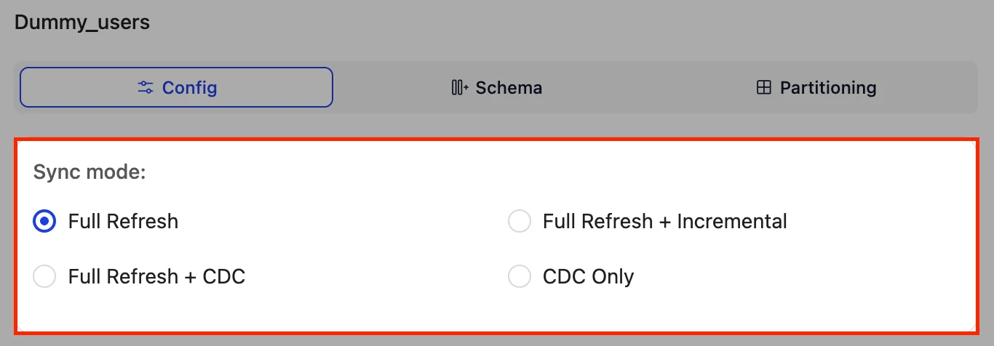Click the word "Partitioning" in the tab
This screenshot has height=346, width=994.
(828, 88)
